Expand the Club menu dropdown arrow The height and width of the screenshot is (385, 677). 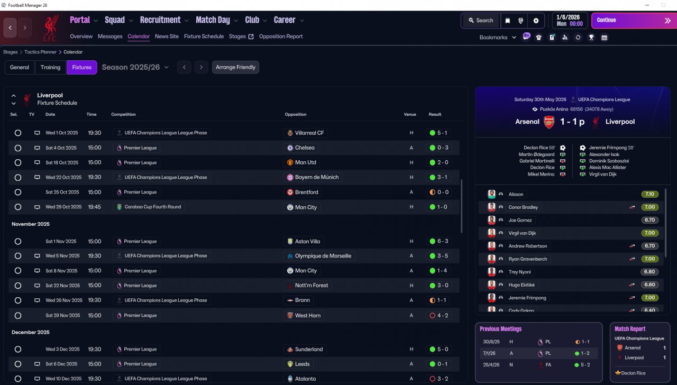[x=264, y=21]
